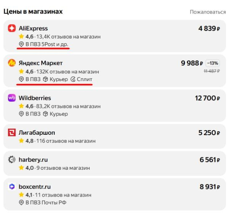Click the AliExpress store logo icon
The height and width of the screenshot is (215, 231).
pos(12,28)
